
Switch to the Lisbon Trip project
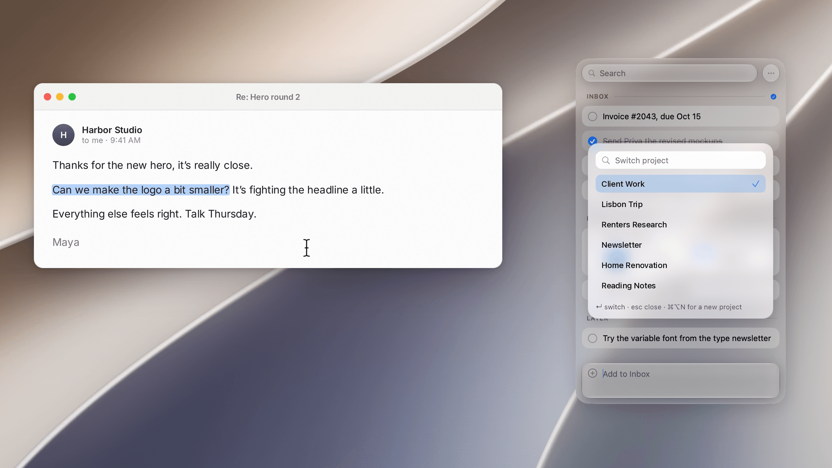pos(680,204)
